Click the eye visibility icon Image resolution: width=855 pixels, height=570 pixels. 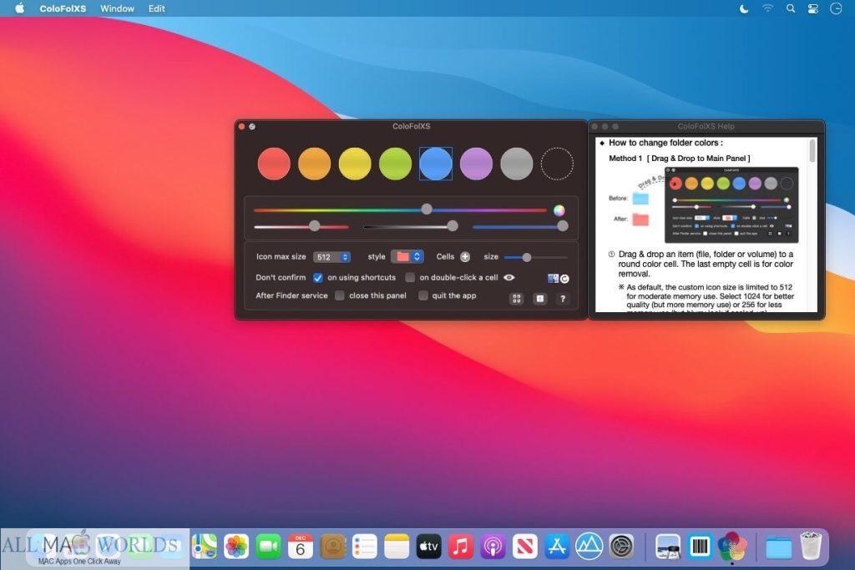click(509, 277)
